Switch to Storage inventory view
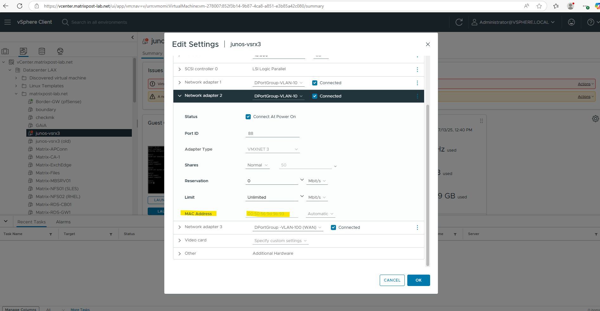The image size is (600, 311). 42,51
